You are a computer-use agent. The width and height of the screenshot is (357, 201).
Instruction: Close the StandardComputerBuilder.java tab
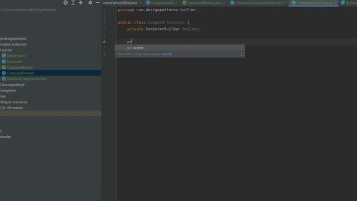[286, 3]
